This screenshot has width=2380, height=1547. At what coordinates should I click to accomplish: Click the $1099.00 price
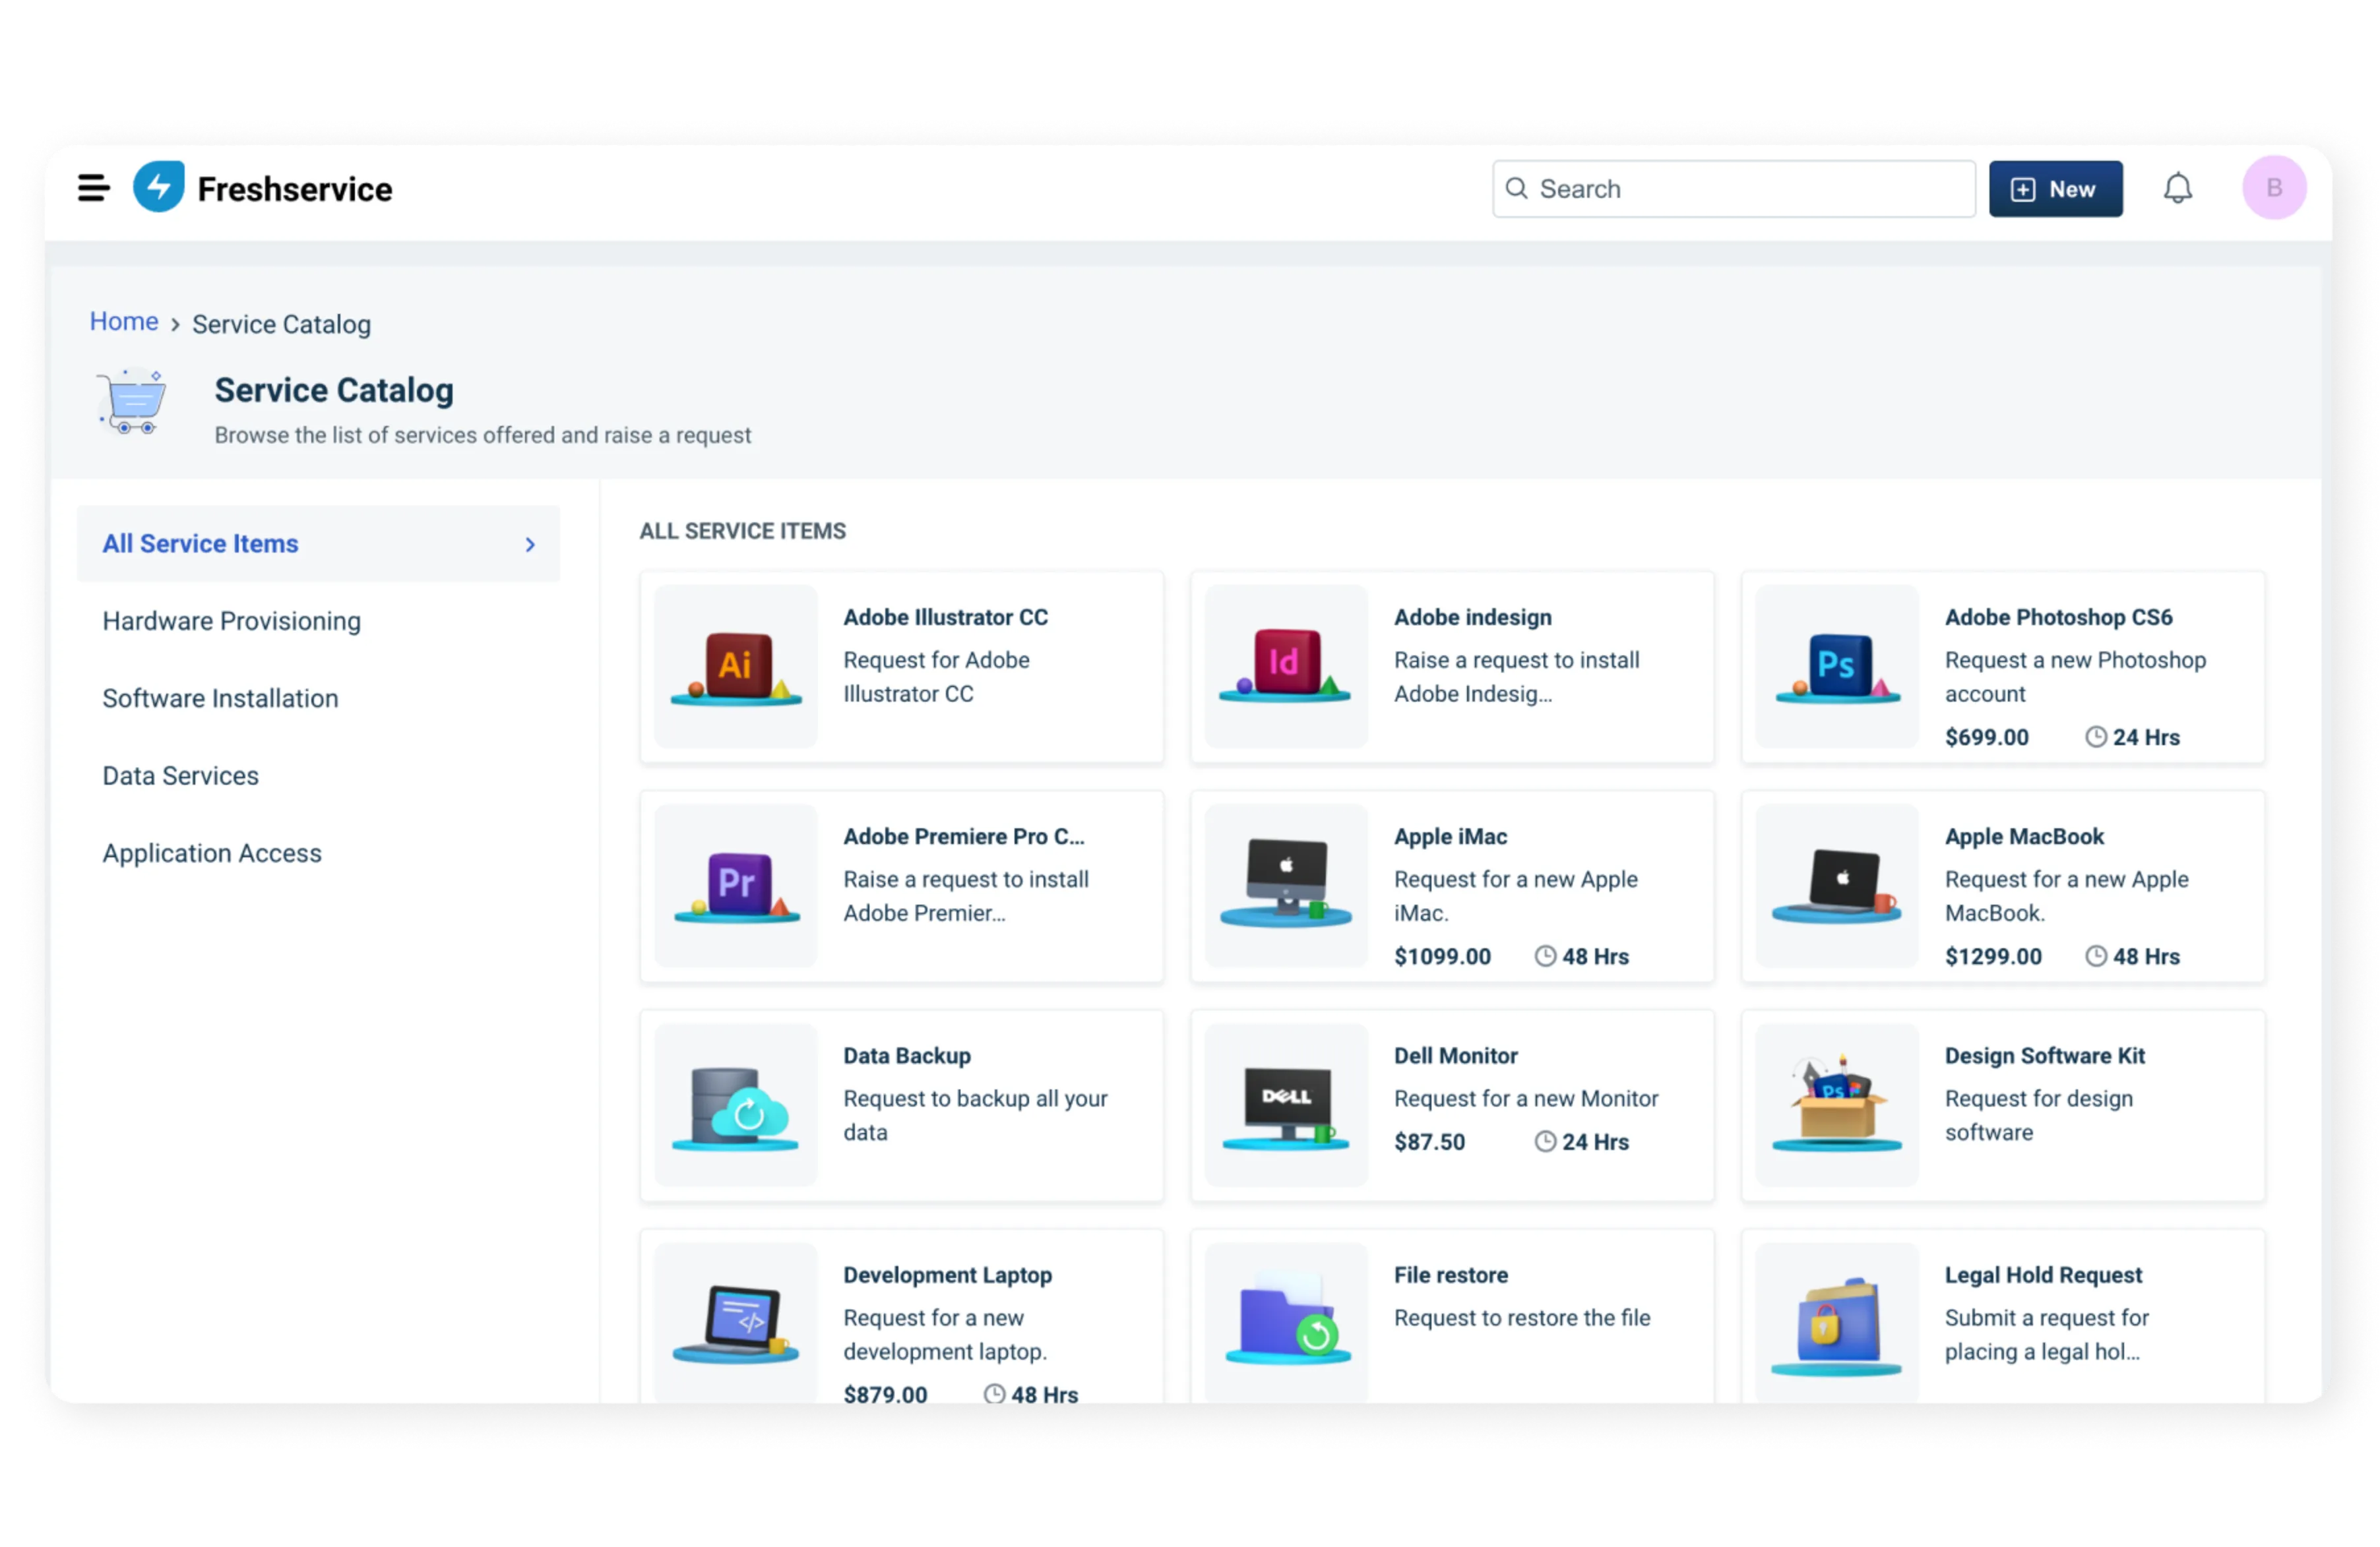[1442, 956]
